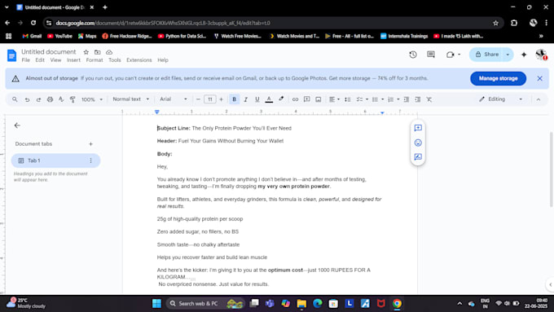Decrease the indent
The width and height of the screenshot is (554, 312).
(x=407, y=99)
